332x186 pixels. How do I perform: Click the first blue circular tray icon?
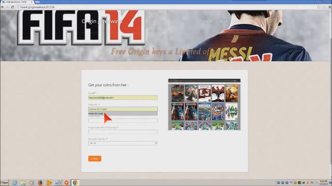[279, 182]
